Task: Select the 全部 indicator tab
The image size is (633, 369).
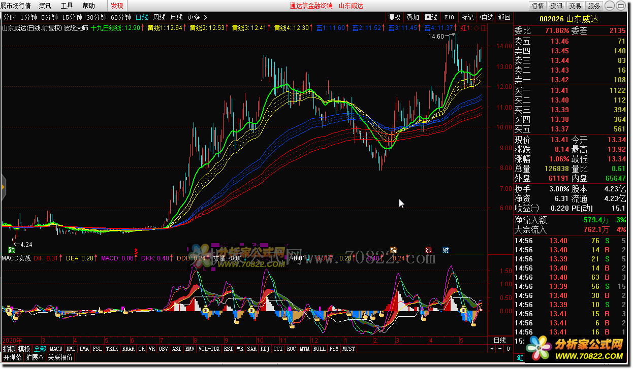Action: point(40,349)
